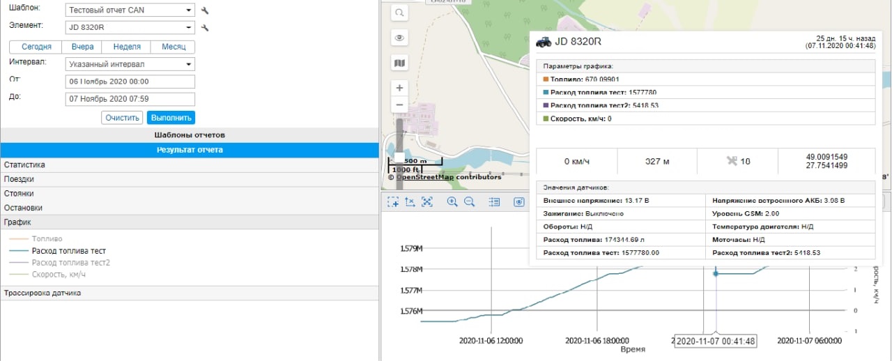Open the Интервал dropdown
This screenshot has width=892, height=361.
tap(130, 64)
